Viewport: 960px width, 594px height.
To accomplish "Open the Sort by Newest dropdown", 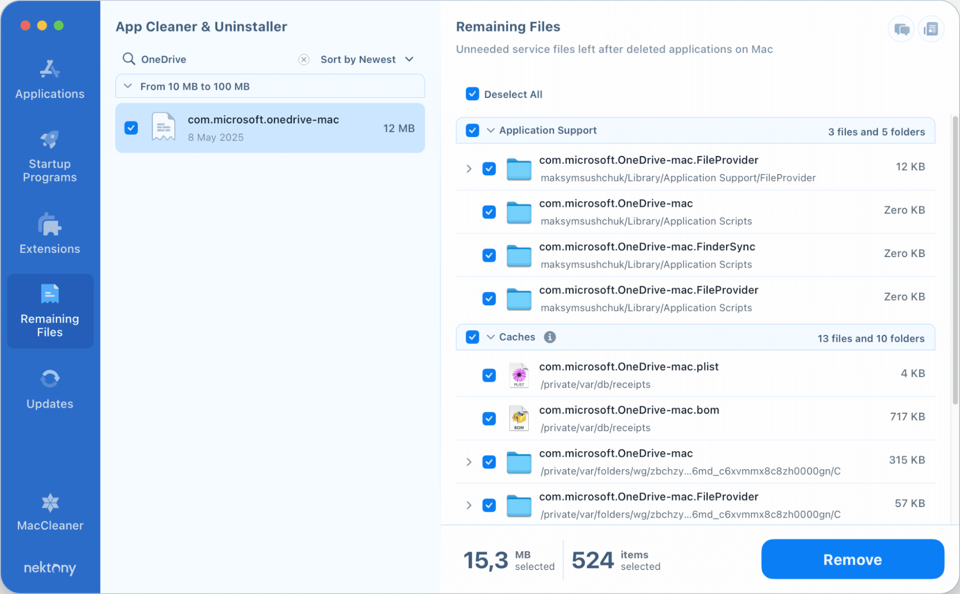I will (x=366, y=59).
